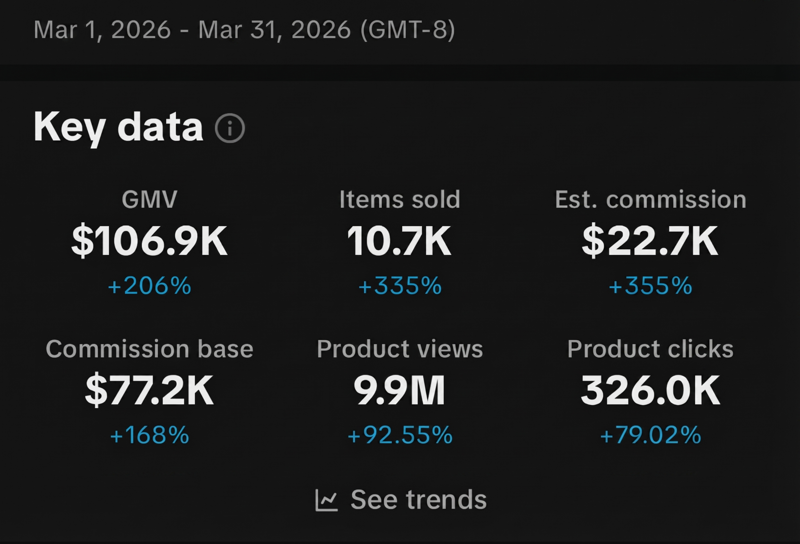The image size is (800, 544).
Task: Click the Product views metric tile
Action: coord(399,390)
